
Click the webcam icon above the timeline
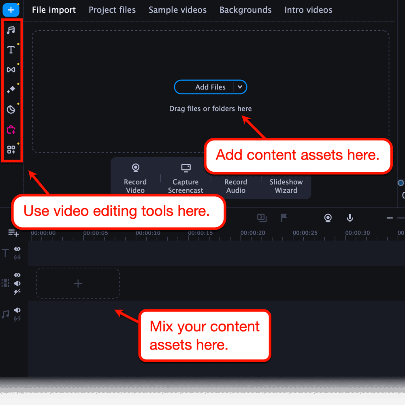click(x=328, y=218)
